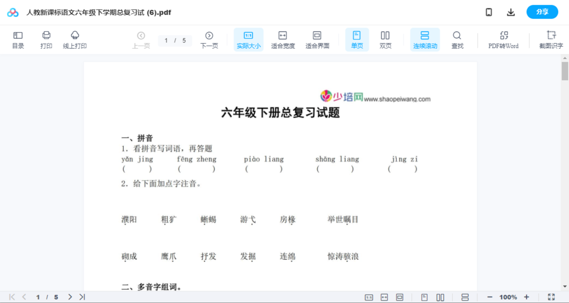
Task: Click the download icon in the top bar
Action: coord(511,12)
